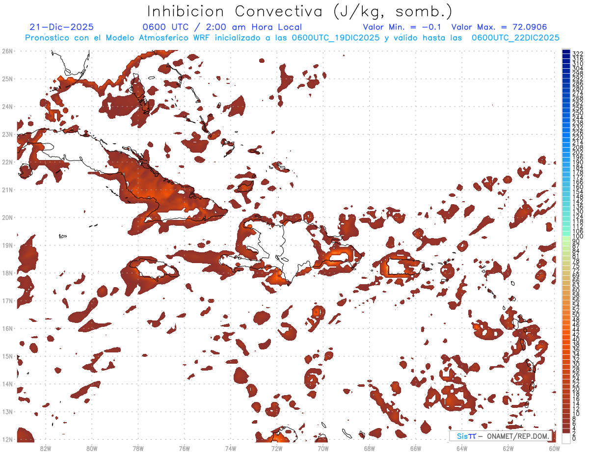The height and width of the screenshot is (455, 589).
Task: Click the initialization stamp "0600UTC_19DIC2025"
Action: (x=335, y=38)
